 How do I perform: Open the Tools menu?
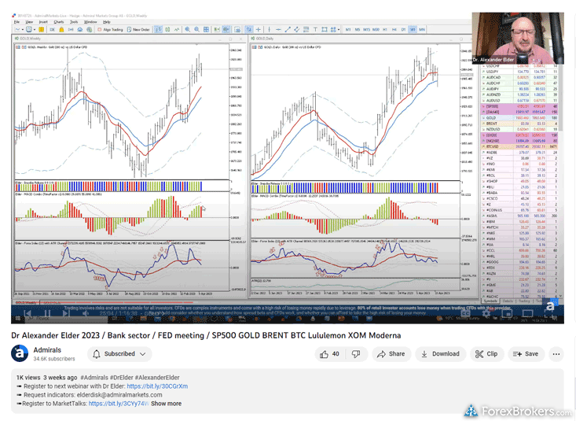click(x=74, y=22)
